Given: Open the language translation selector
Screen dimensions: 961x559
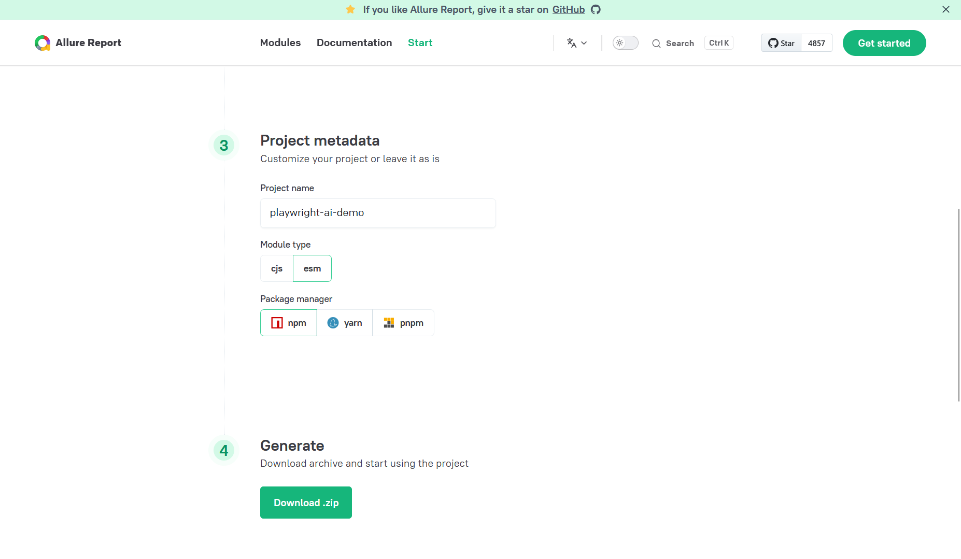Looking at the screenshot, I should [x=576, y=43].
